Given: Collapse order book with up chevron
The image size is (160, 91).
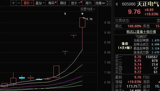Looking at the screenshot, I should [141, 37].
